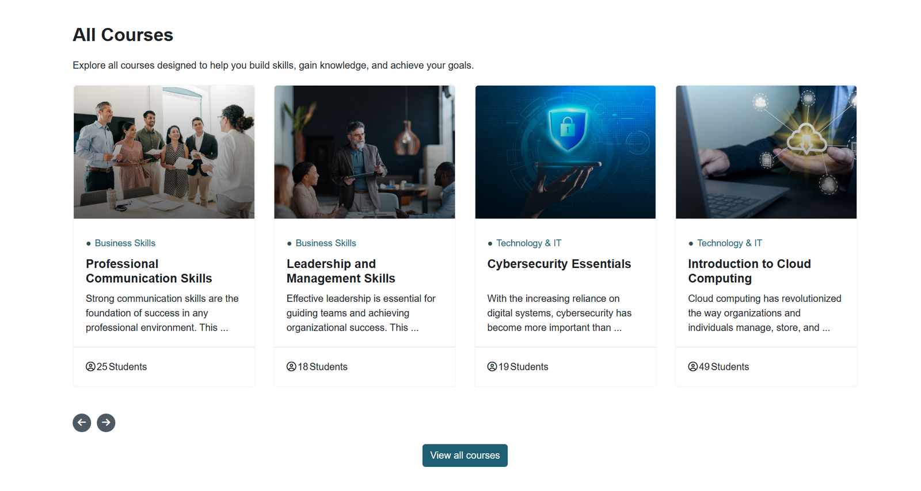Select the left carousel arrow

coord(82,423)
